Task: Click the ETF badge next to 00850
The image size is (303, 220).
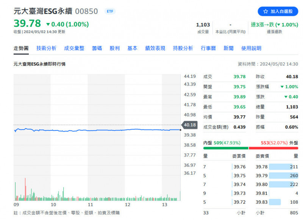Action: click(110, 11)
